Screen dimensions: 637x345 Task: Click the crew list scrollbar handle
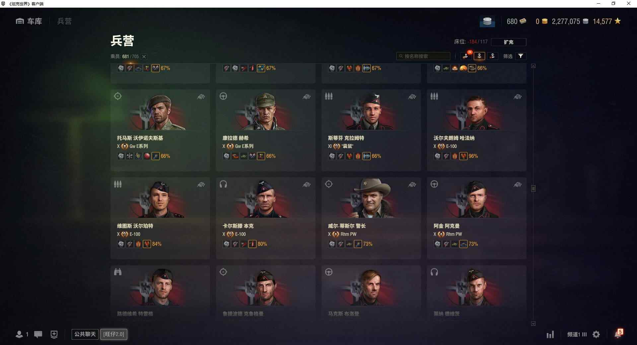pos(533,188)
